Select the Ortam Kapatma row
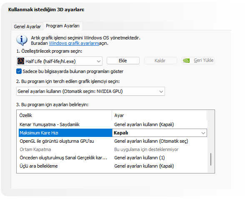This screenshot has width=245, height=200. pyautogui.click(x=112, y=149)
